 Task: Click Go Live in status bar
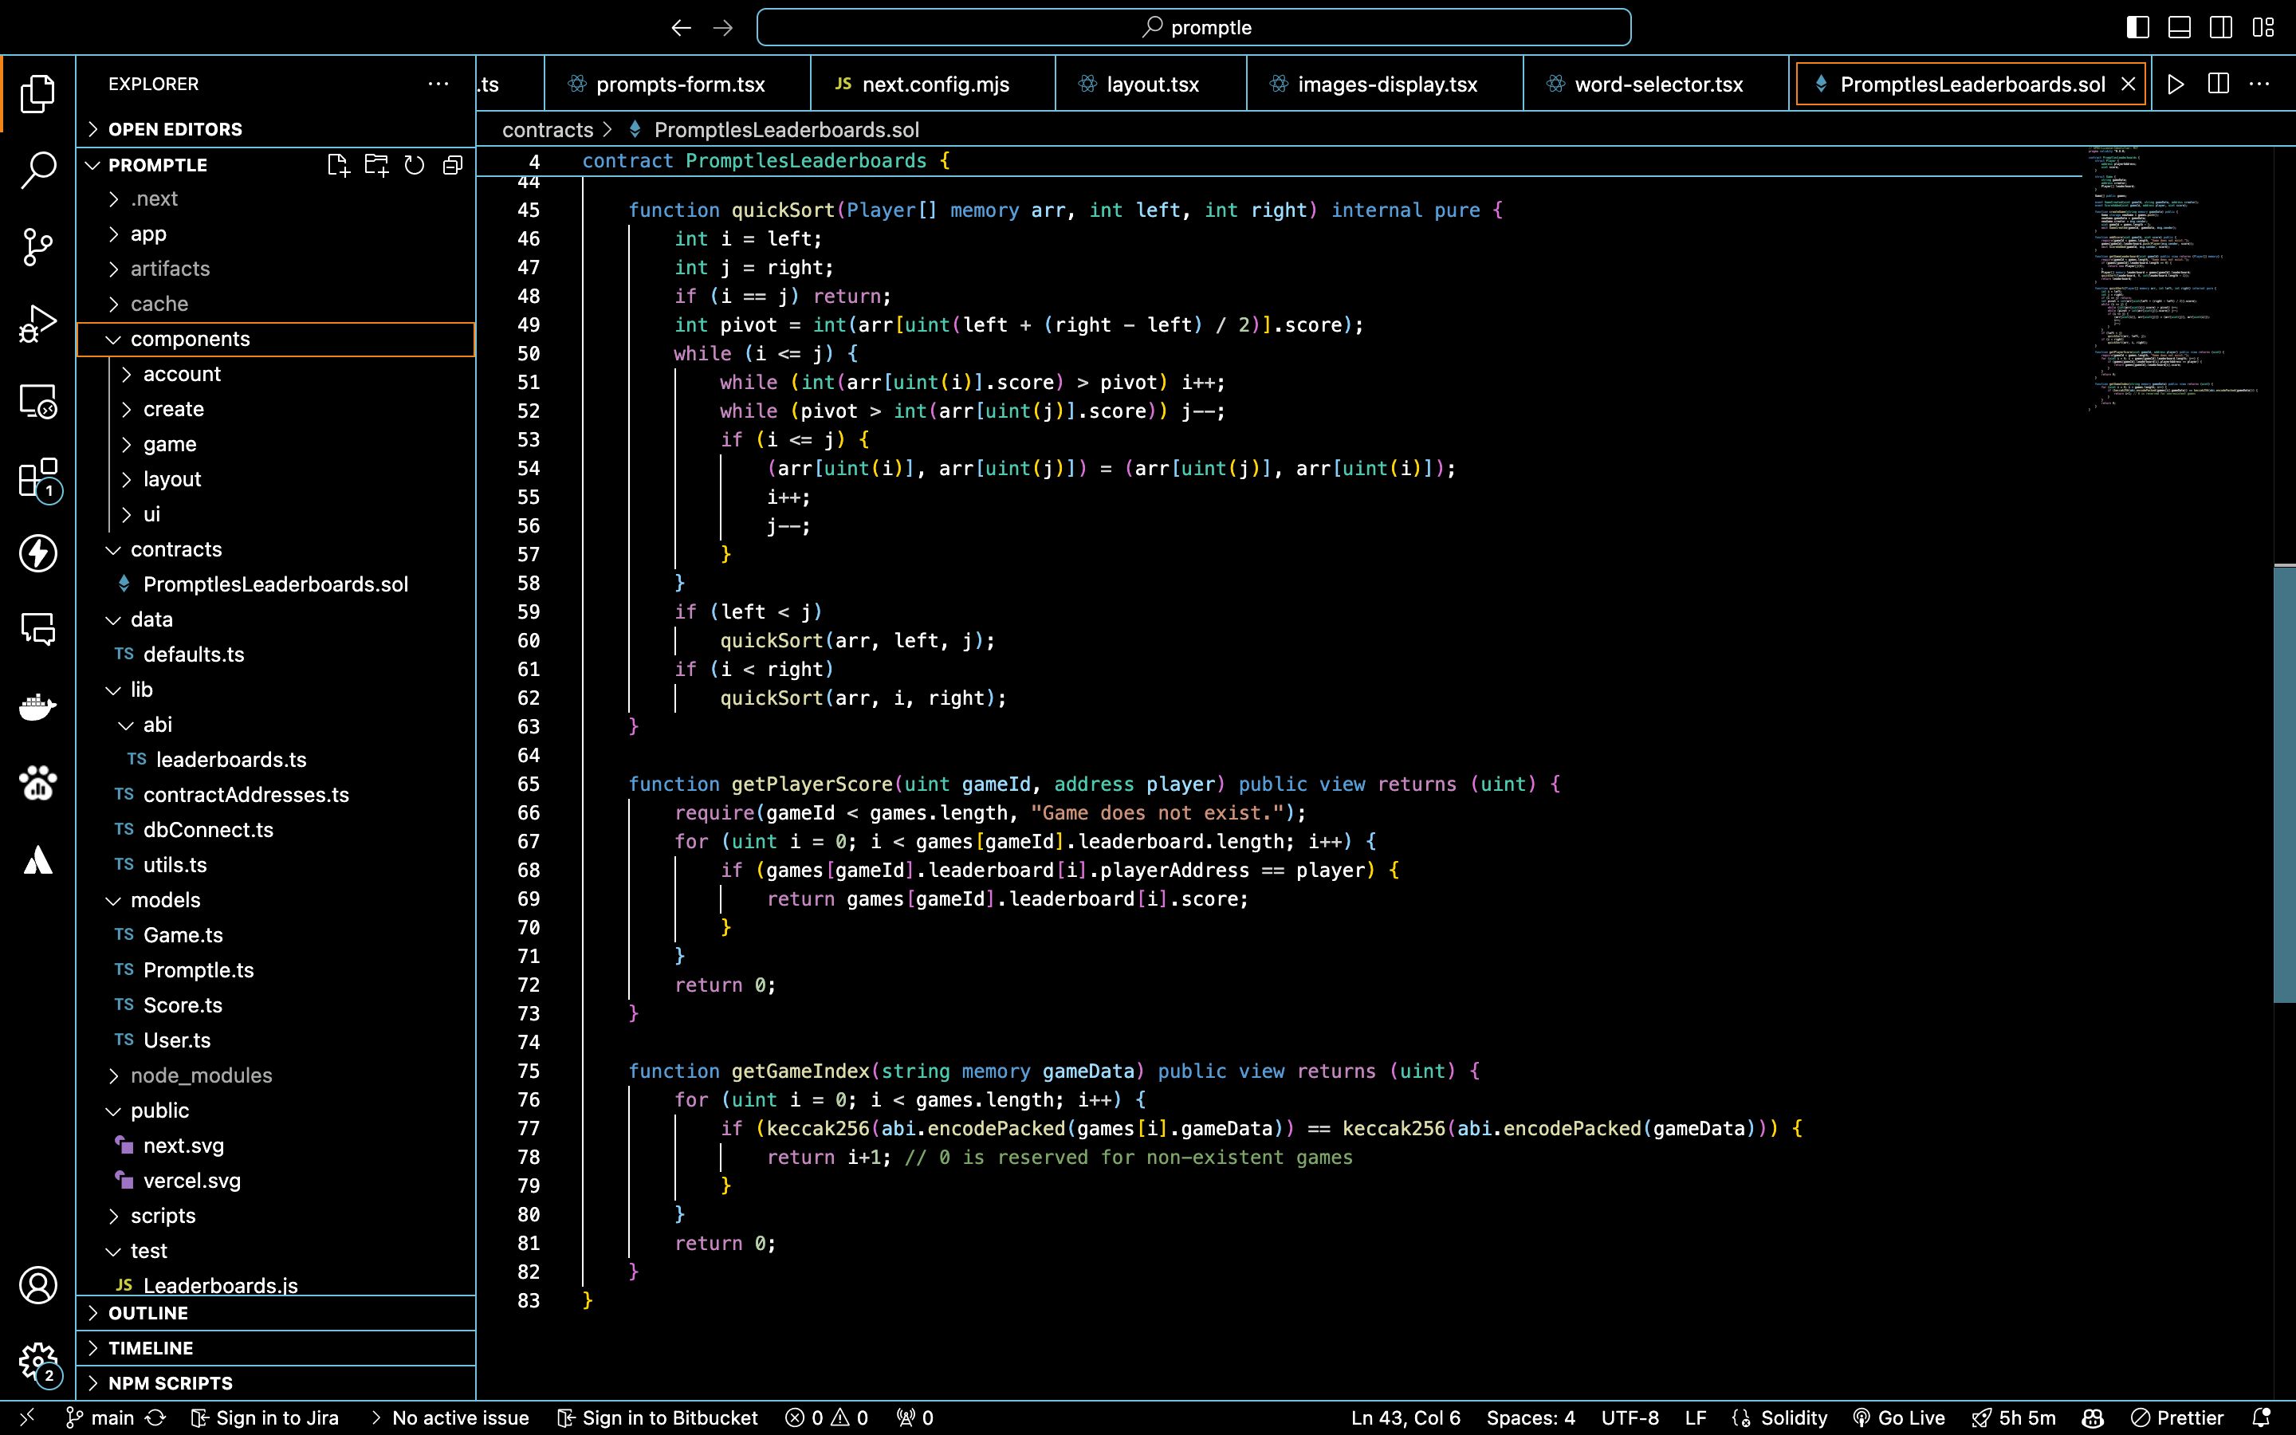point(1898,1418)
